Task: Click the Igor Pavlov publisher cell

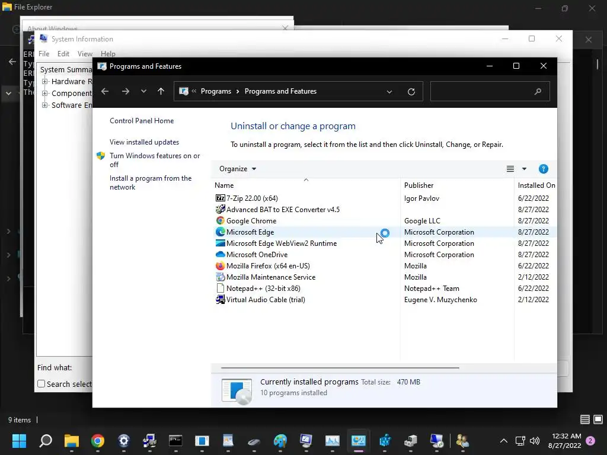Action: [421, 198]
